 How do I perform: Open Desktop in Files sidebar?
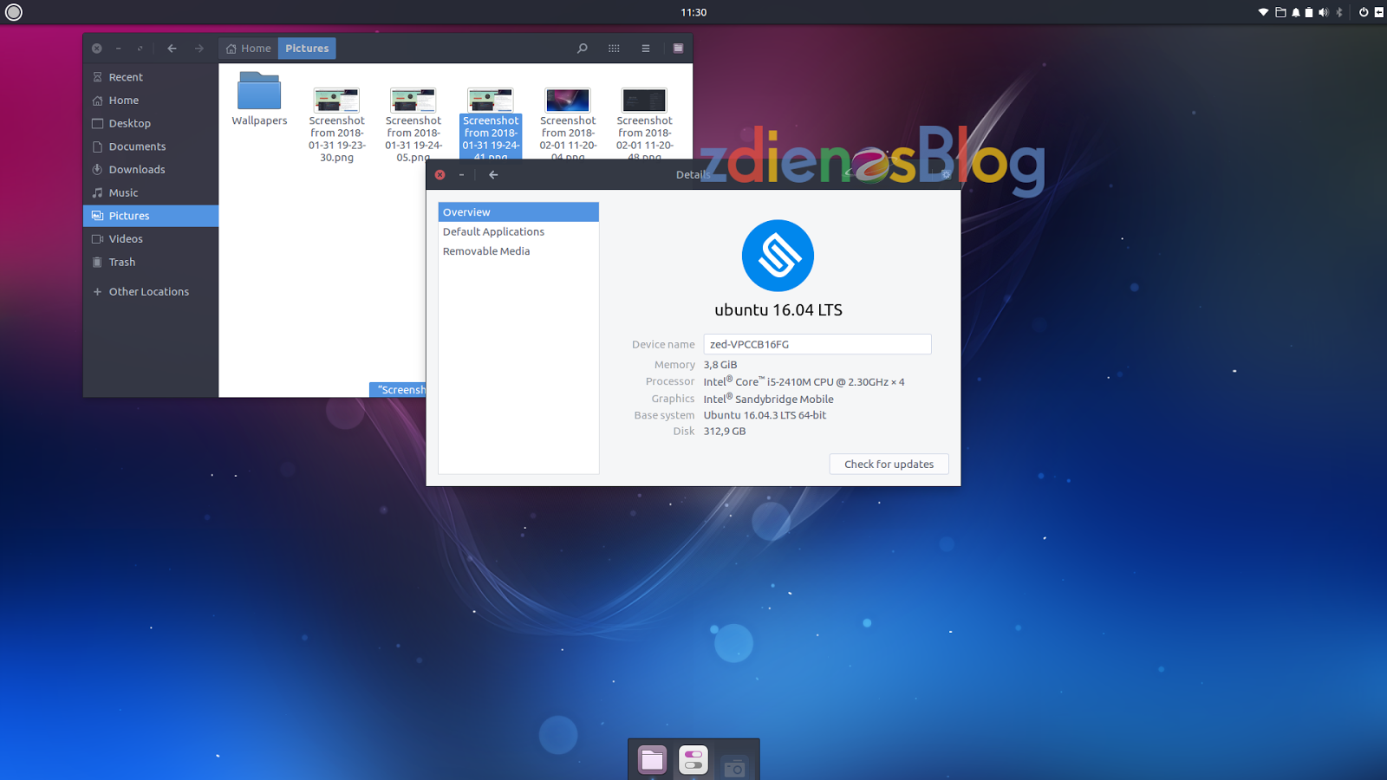(x=151, y=123)
